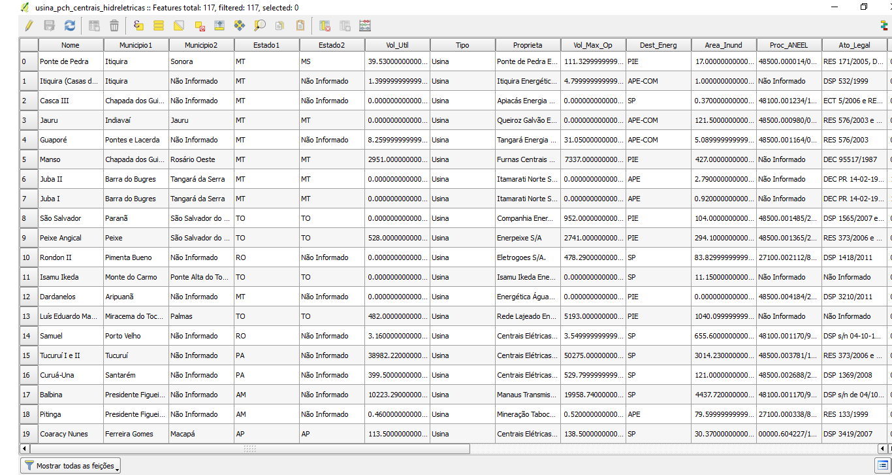Click the new column icon

(x=345, y=25)
